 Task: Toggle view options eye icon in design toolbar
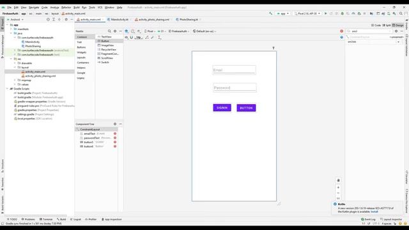tap(127, 38)
